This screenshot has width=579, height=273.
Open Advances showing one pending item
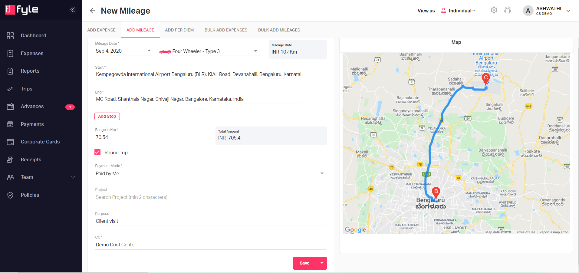click(x=32, y=107)
